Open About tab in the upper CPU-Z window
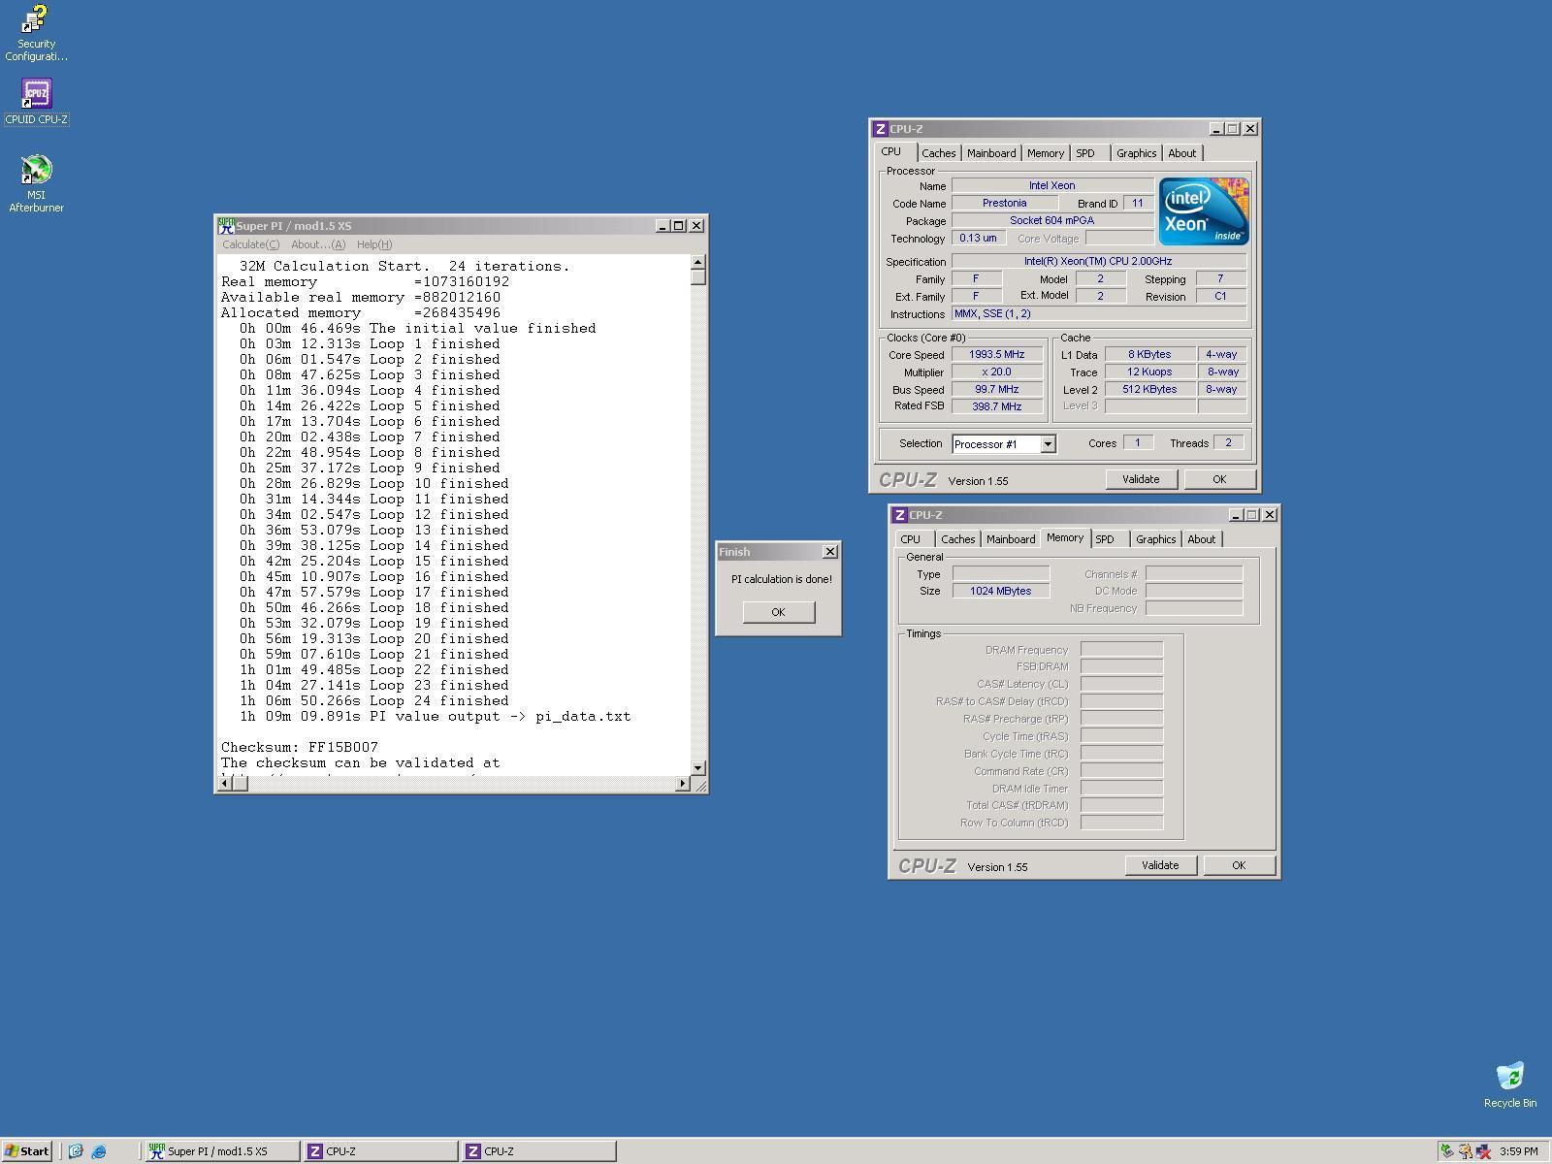Screen dimensions: 1552x1164 coord(1181,153)
